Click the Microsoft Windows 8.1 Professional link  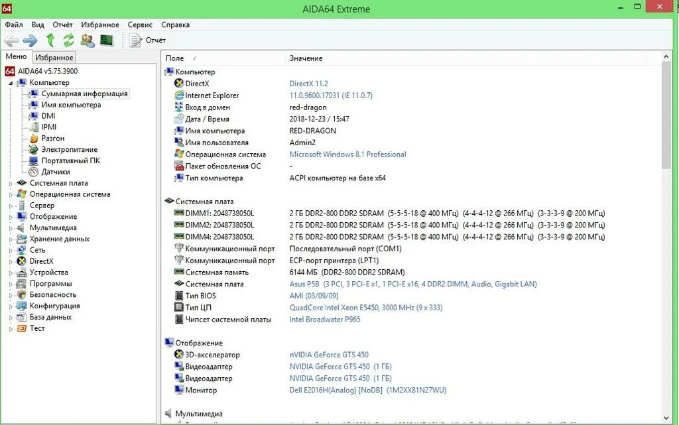click(347, 154)
